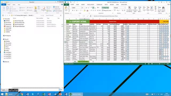Open the Name Box dropdown arrow
Viewport: 171px width, 96px height.
click(x=79, y=16)
